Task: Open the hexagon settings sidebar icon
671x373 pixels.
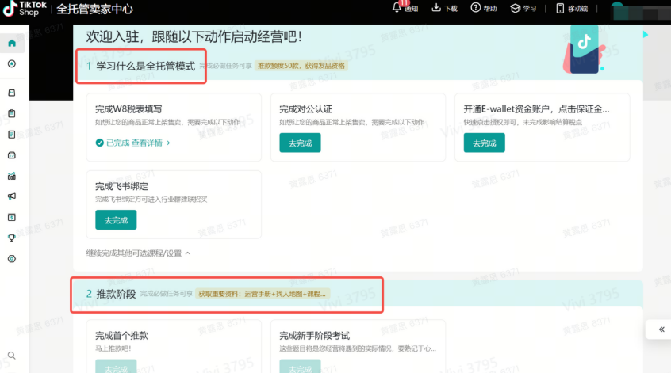Action: click(x=12, y=259)
